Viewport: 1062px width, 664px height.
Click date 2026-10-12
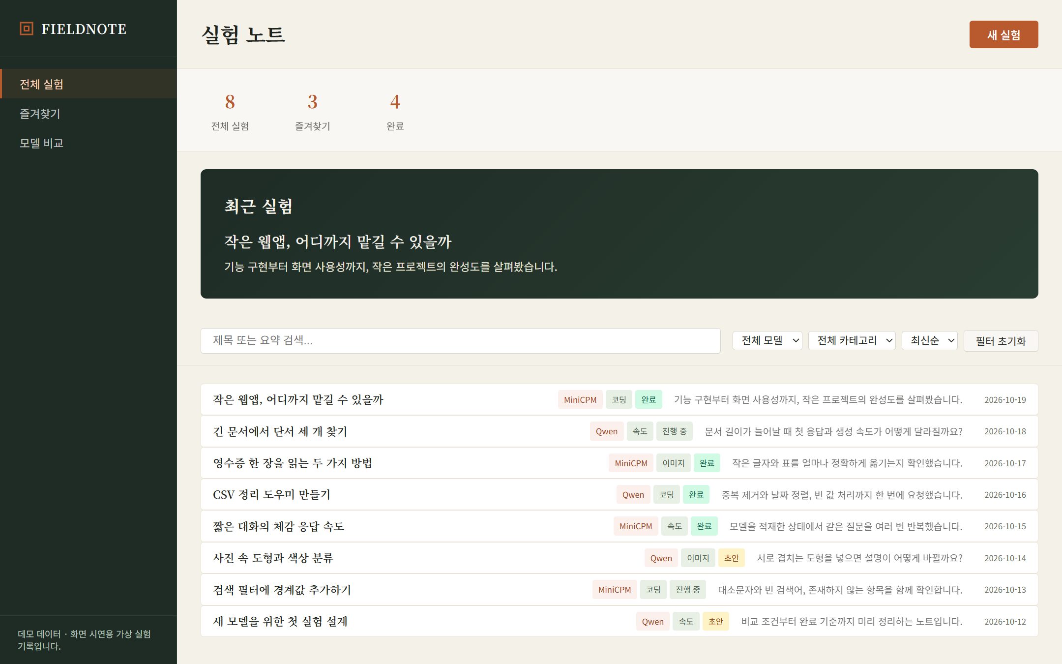(1005, 622)
